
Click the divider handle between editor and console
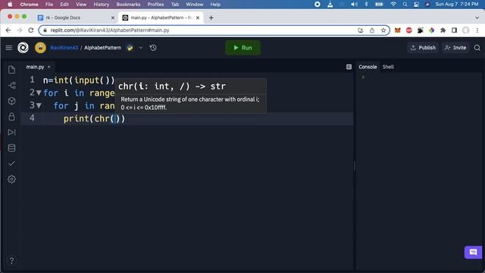coord(355,166)
